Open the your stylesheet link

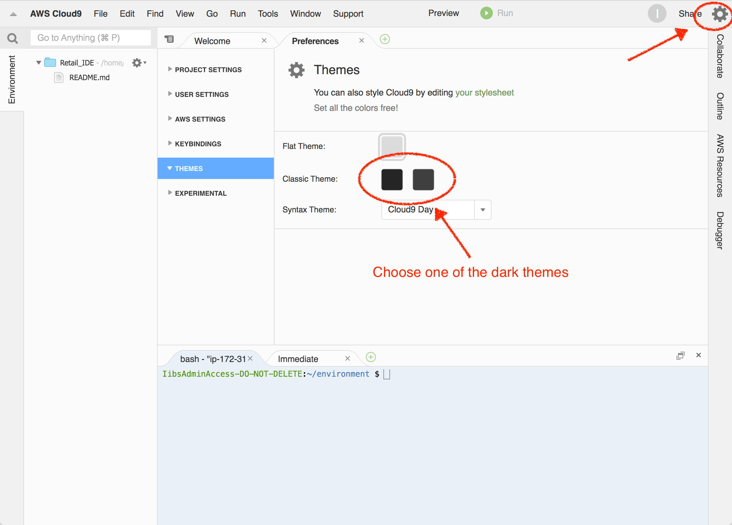click(x=485, y=93)
